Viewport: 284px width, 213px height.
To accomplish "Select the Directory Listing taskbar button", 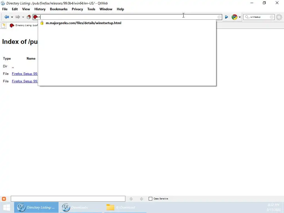I will point(36,207).
